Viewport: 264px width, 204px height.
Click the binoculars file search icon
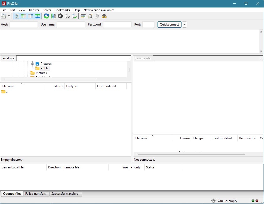(x=104, y=16)
